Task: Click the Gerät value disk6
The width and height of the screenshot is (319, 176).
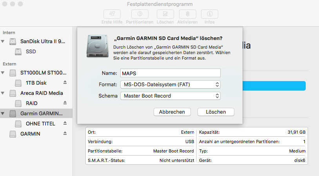Action: click(300, 160)
